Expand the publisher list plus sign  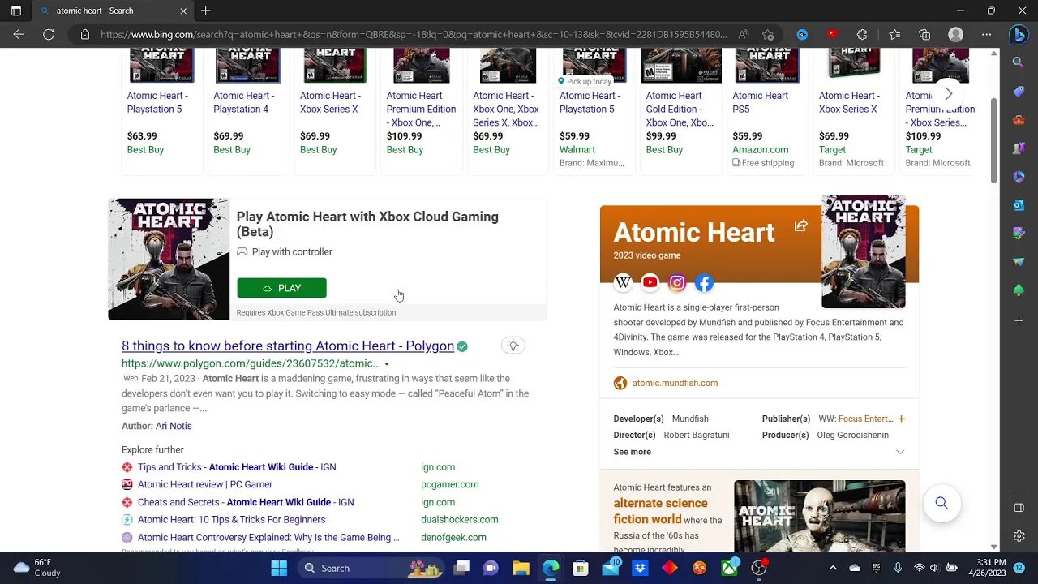point(901,419)
